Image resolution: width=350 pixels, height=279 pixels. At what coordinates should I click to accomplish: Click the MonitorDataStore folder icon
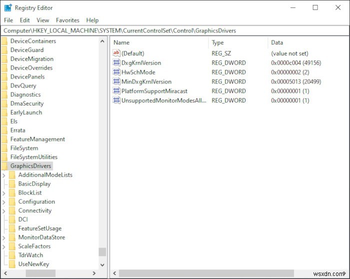[x=12, y=237]
